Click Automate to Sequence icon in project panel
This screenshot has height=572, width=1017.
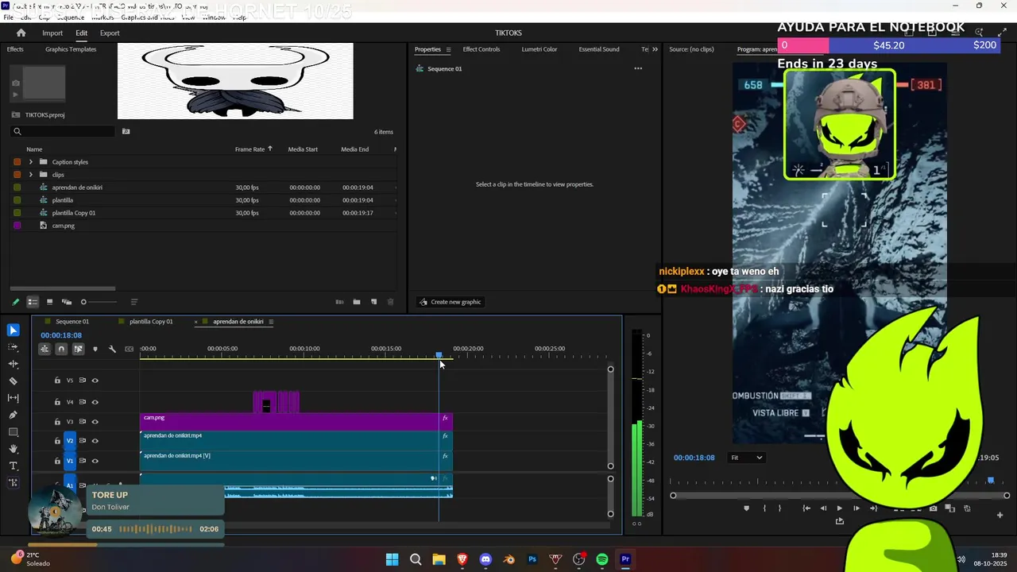pos(340,302)
